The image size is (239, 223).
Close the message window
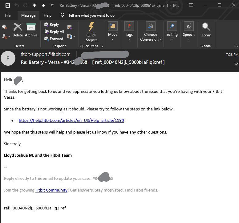[234, 5]
